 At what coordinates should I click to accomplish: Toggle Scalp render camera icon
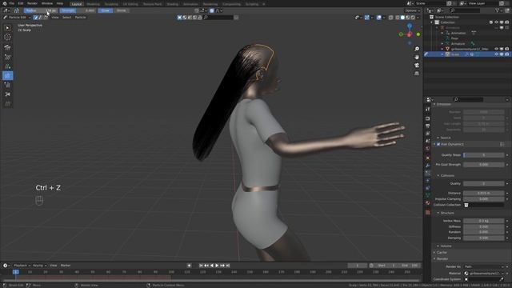point(506,54)
